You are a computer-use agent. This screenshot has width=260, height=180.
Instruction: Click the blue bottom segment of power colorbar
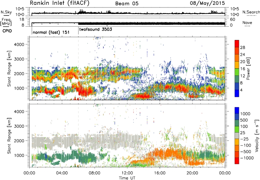click(x=237, y=93)
